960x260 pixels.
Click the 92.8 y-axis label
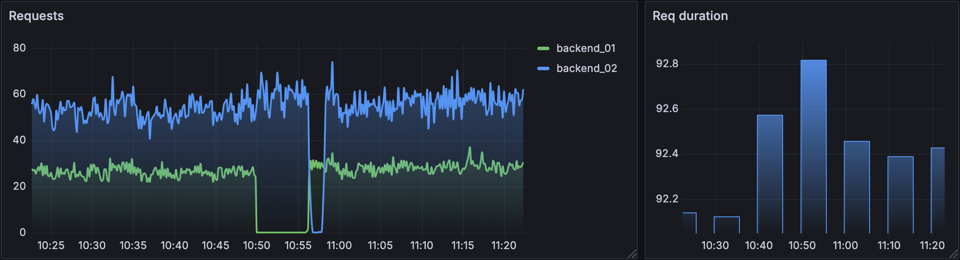(x=667, y=64)
